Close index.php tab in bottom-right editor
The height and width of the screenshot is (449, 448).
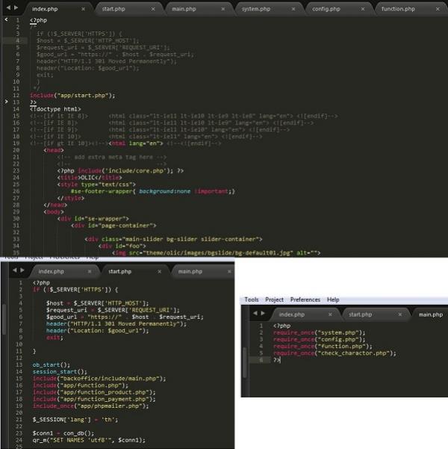330,315
